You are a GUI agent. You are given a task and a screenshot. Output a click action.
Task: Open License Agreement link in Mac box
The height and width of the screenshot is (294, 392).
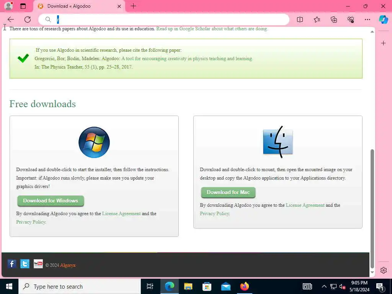click(305, 205)
